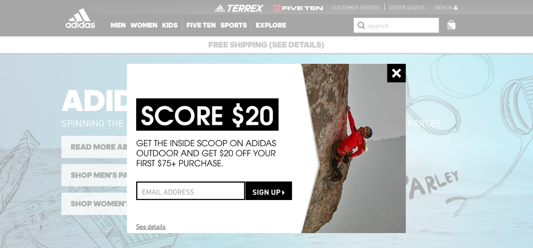Screen dimensions: 533x248
Task: Open the Men menu
Action: click(118, 25)
